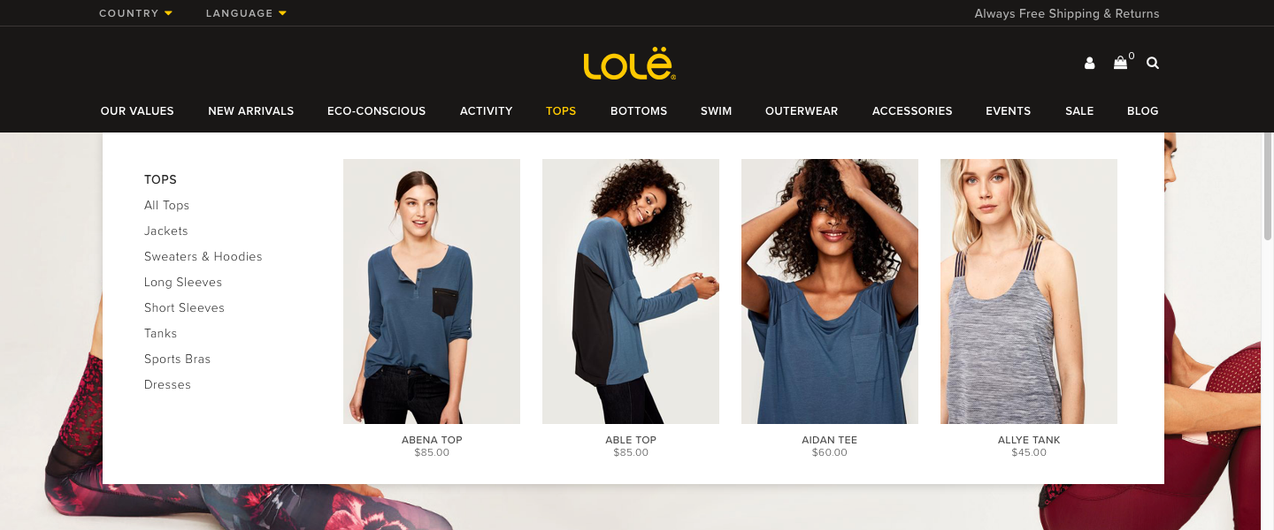
Task: Select the All Tops link
Action: [x=167, y=205]
